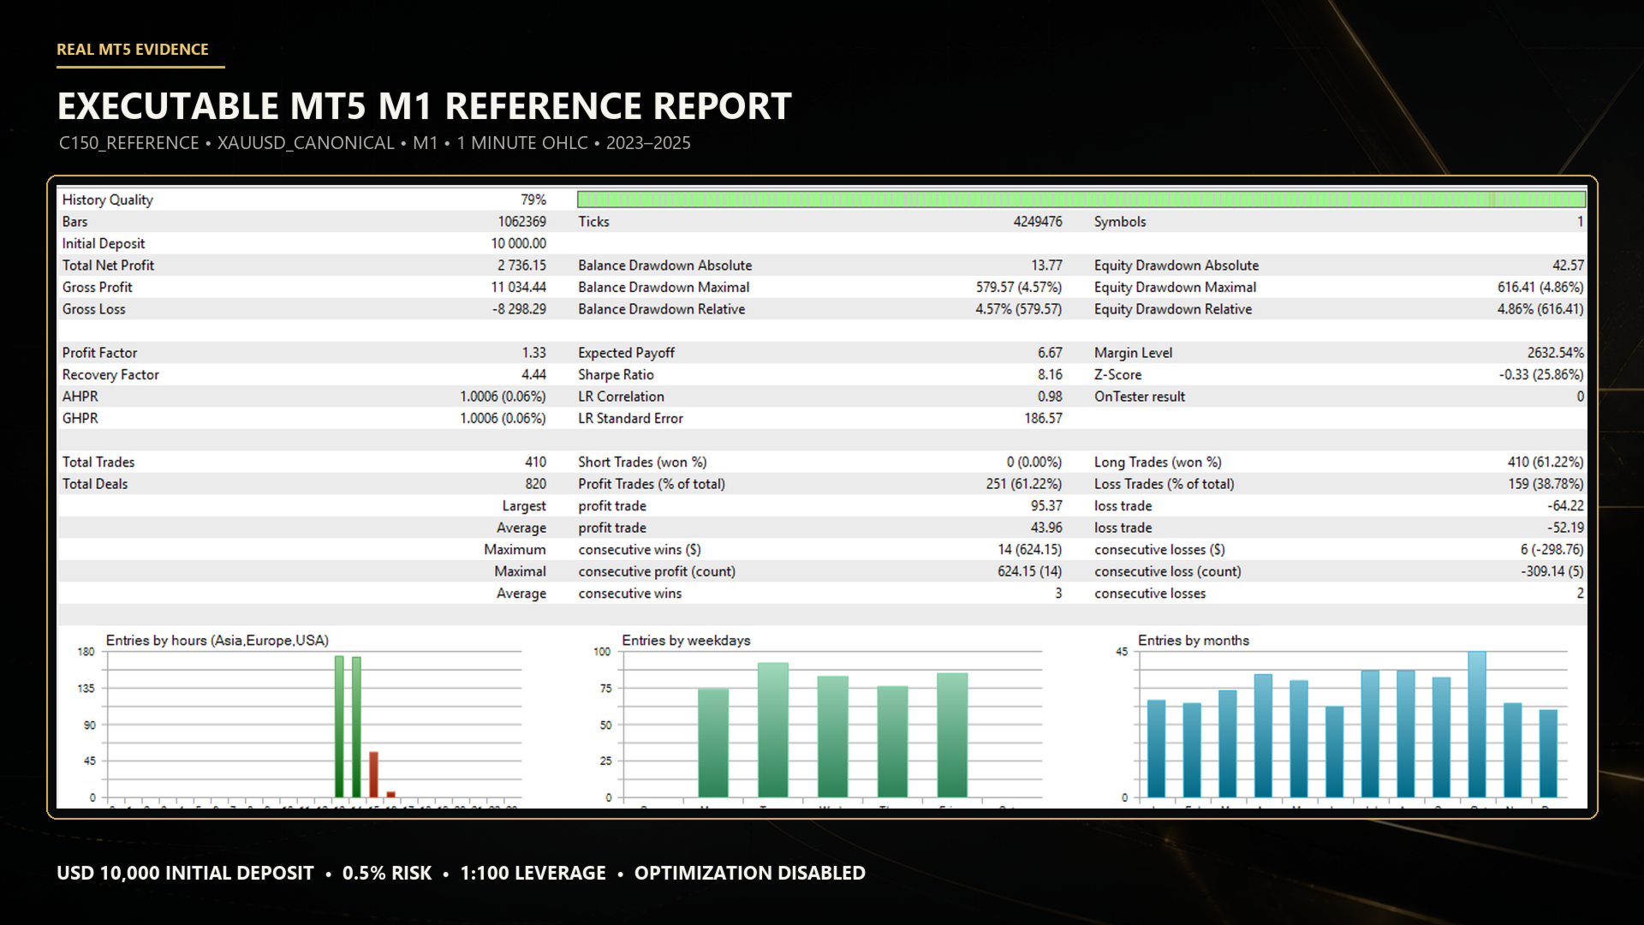Viewport: 1644px width, 925px height.
Task: Click the tallest green bar in hours chart
Action: tap(339, 726)
